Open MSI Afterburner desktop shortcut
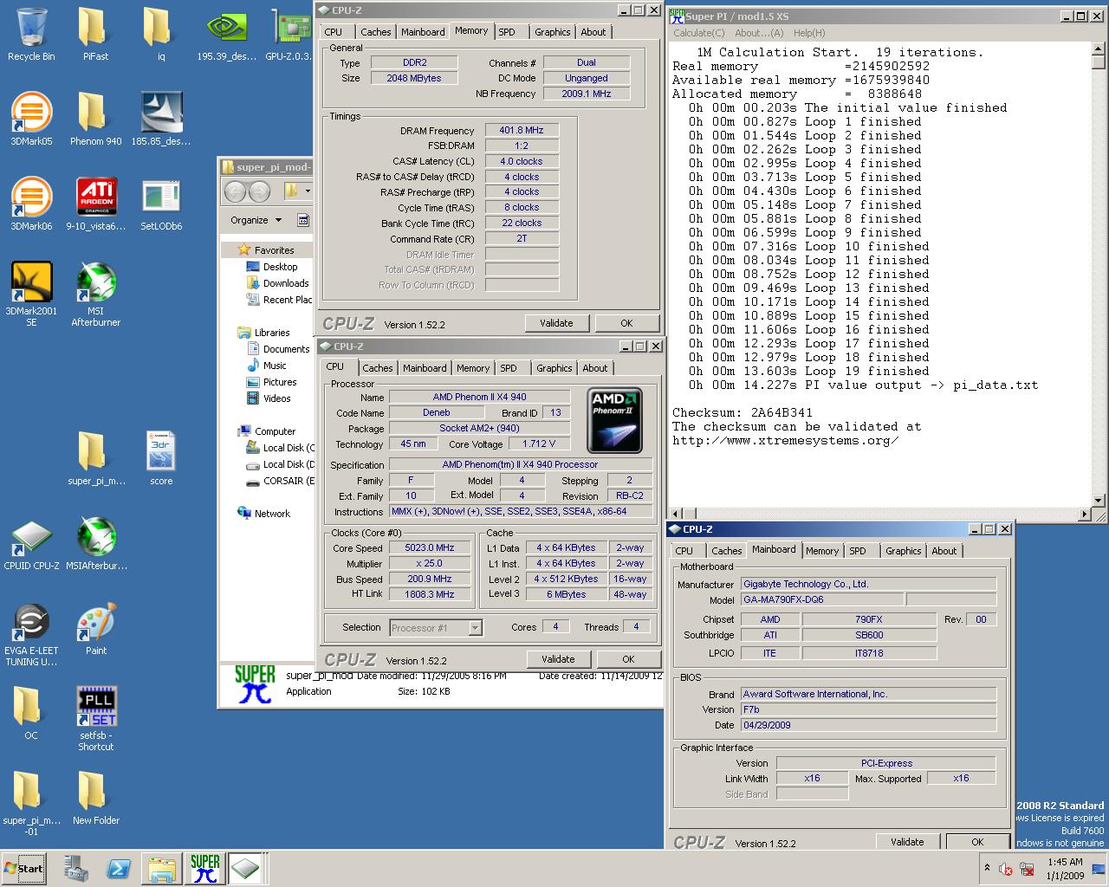The width and height of the screenshot is (1109, 887). 95,295
